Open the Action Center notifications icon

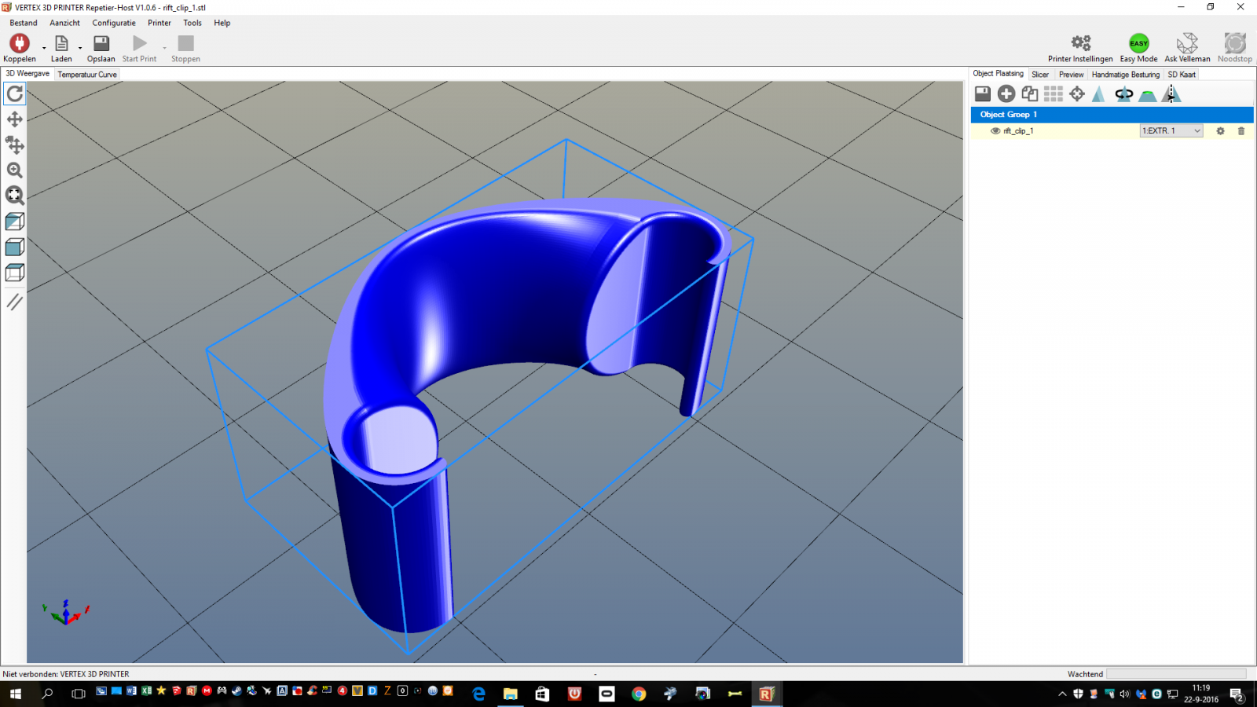pyautogui.click(x=1237, y=694)
